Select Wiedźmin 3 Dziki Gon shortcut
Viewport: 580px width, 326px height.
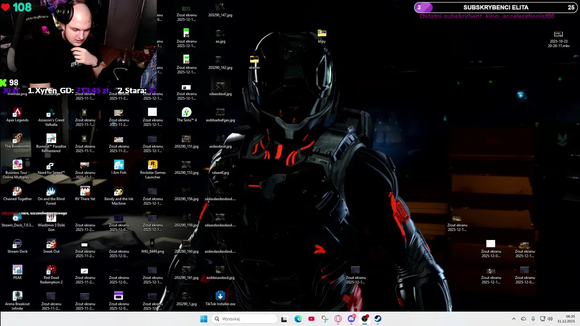[51, 222]
